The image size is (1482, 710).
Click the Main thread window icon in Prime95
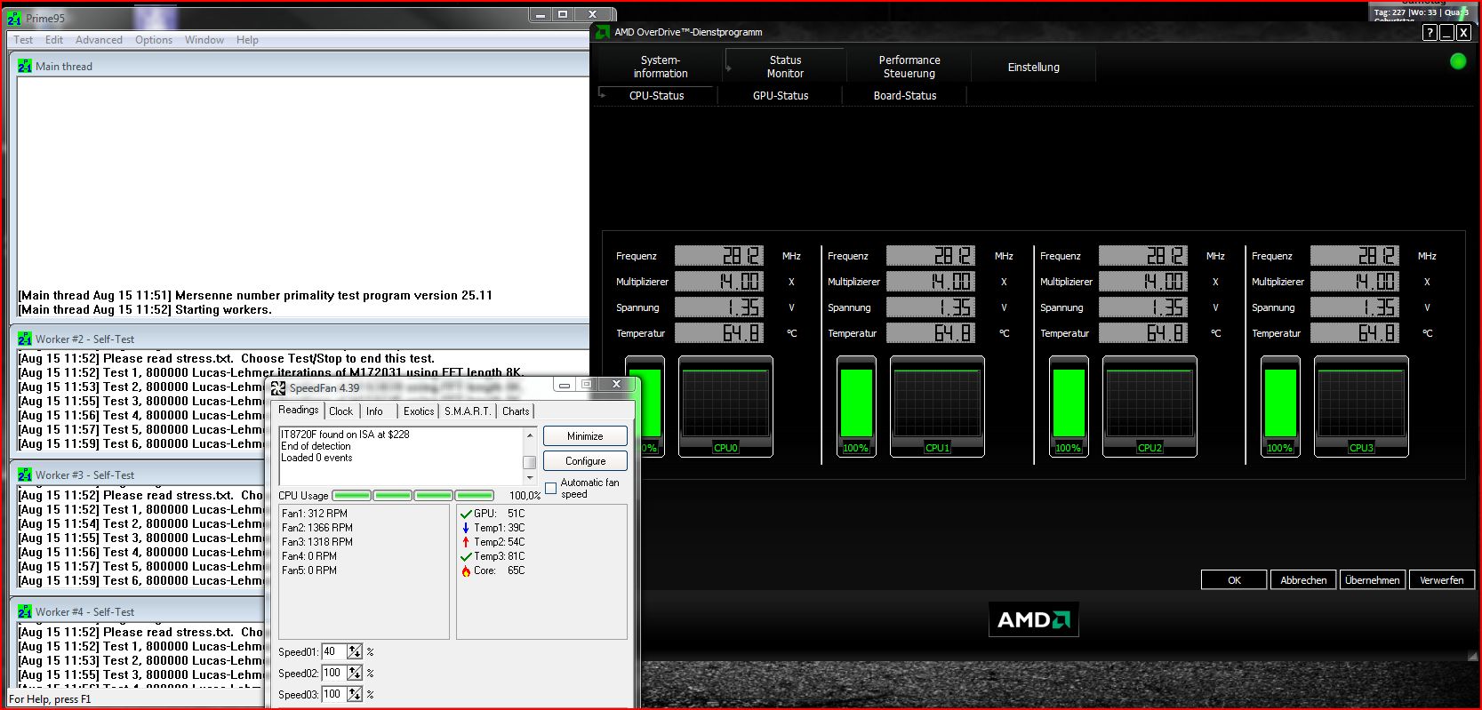point(25,67)
